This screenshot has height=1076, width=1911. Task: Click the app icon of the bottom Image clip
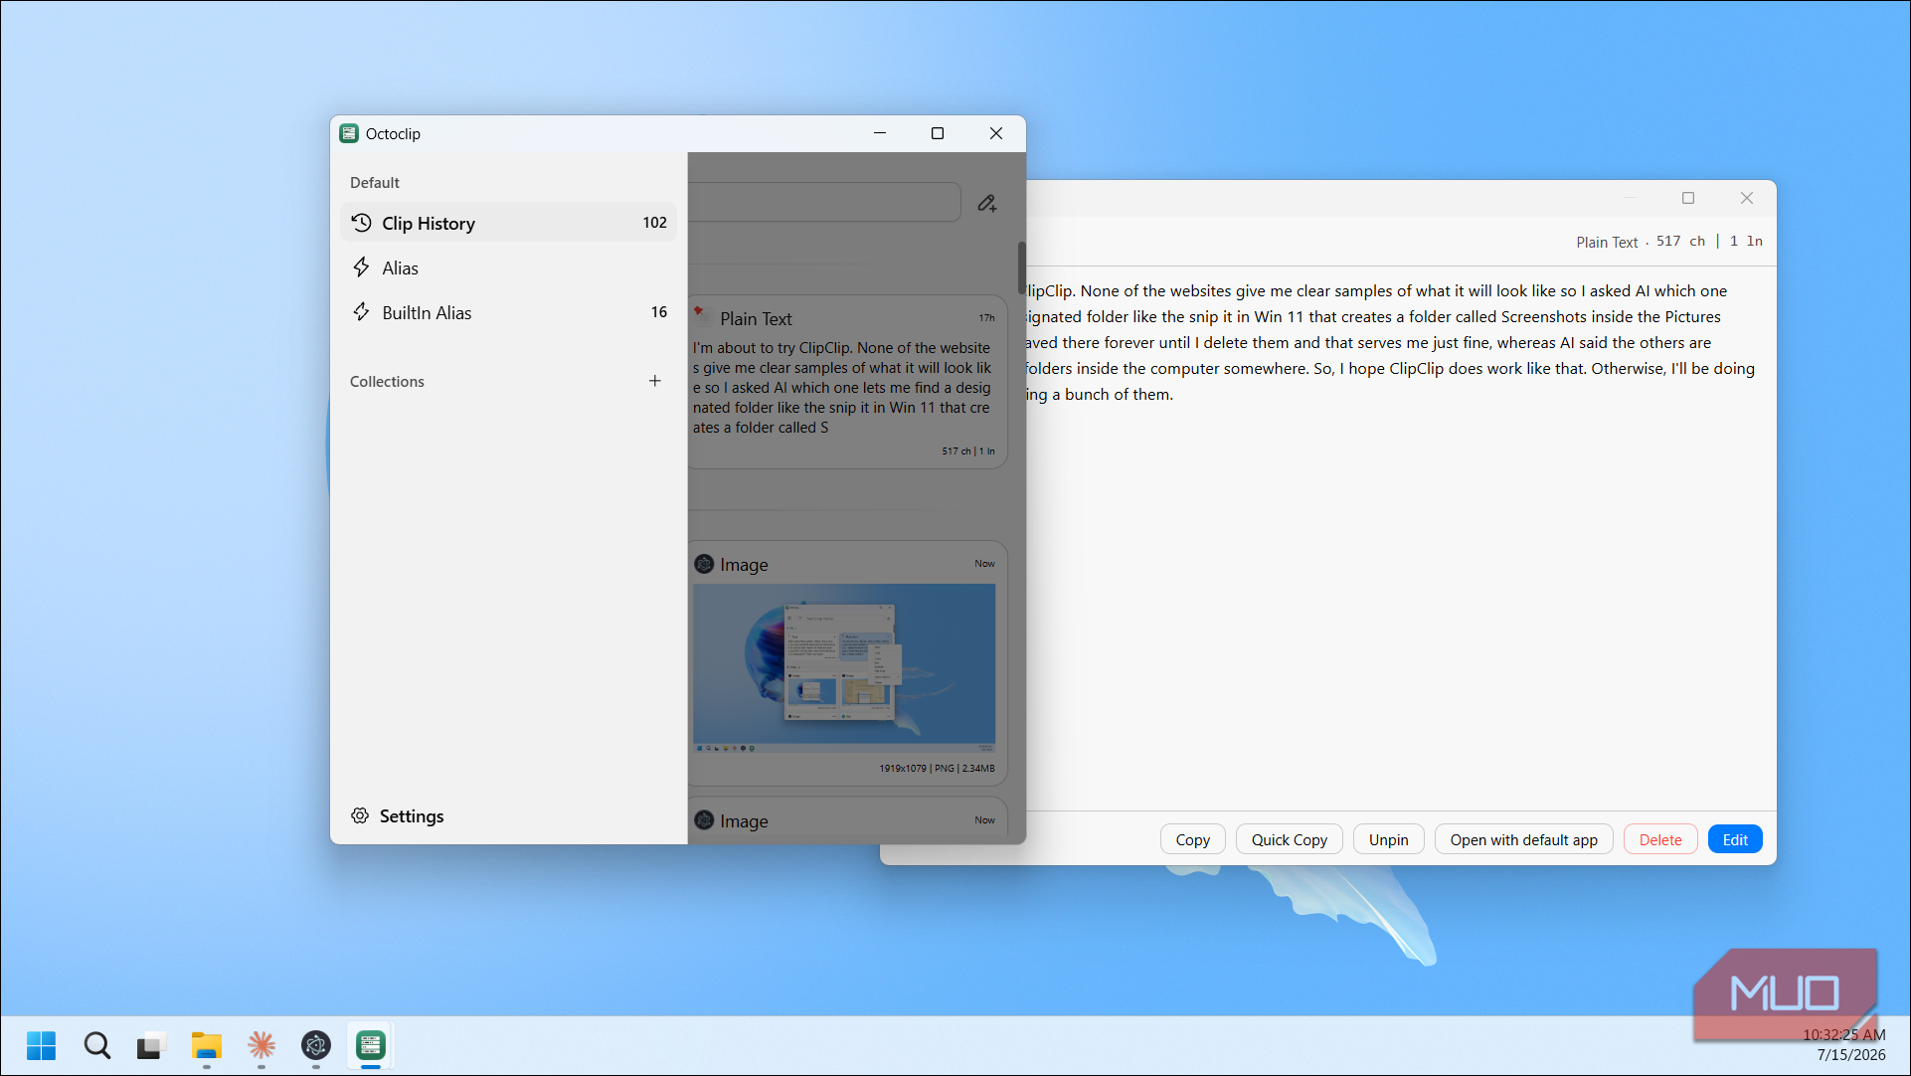click(704, 820)
